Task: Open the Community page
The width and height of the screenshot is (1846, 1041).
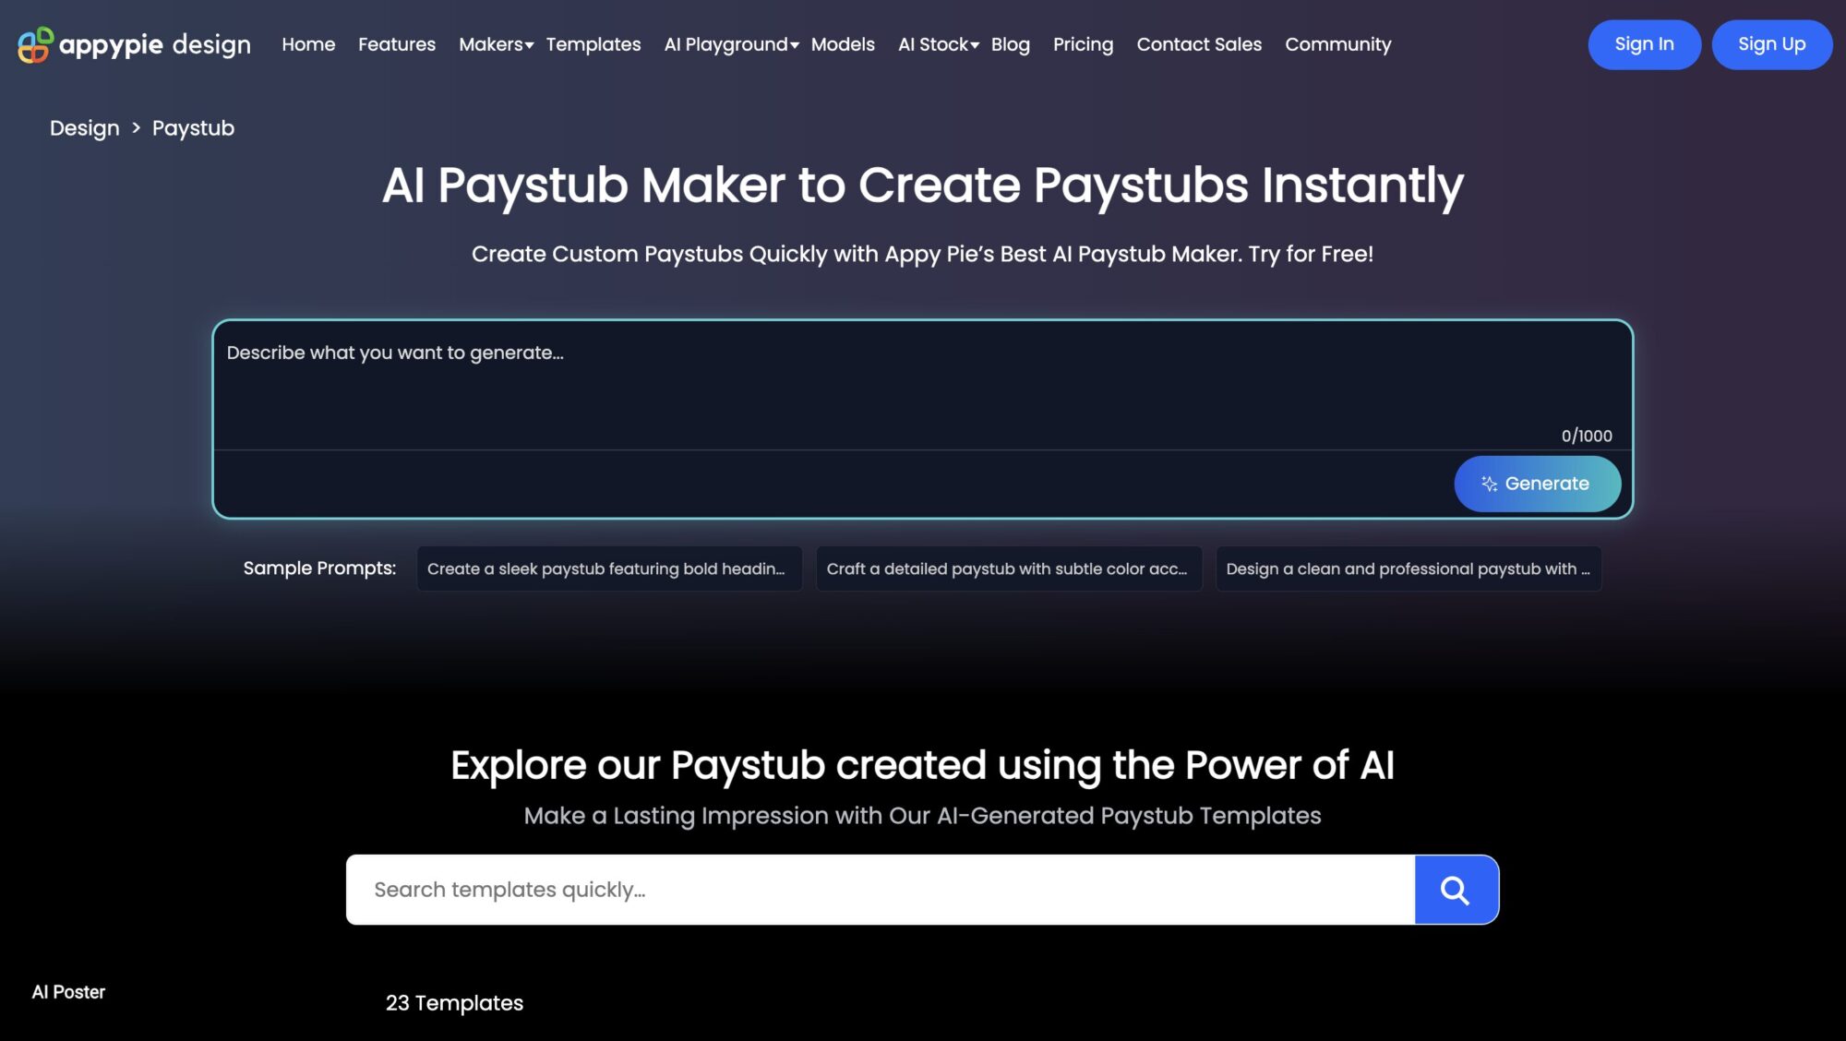Action: [x=1337, y=44]
